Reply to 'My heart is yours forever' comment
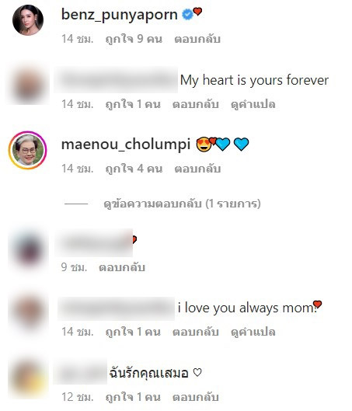The image size is (352, 411). tap(196, 104)
